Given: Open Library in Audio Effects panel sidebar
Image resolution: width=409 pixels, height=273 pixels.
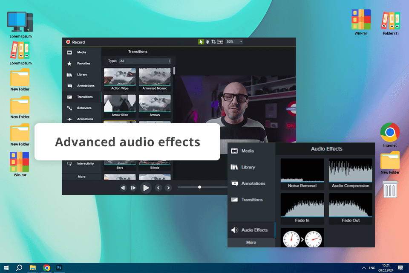Looking at the screenshot, I should [251, 167].
